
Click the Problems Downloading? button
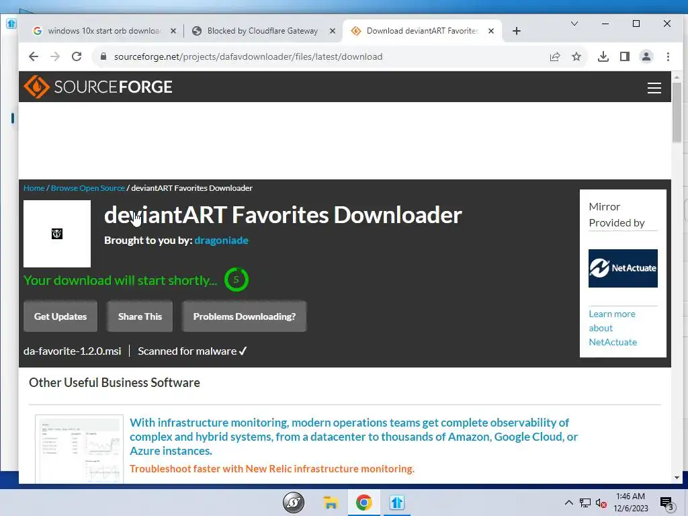pyautogui.click(x=245, y=316)
